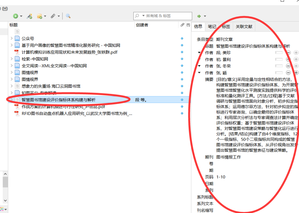The height and width of the screenshot is (213, 299).
Task: Toggle name field mode for 段, 美珍
Action: click(x=279, y=53)
